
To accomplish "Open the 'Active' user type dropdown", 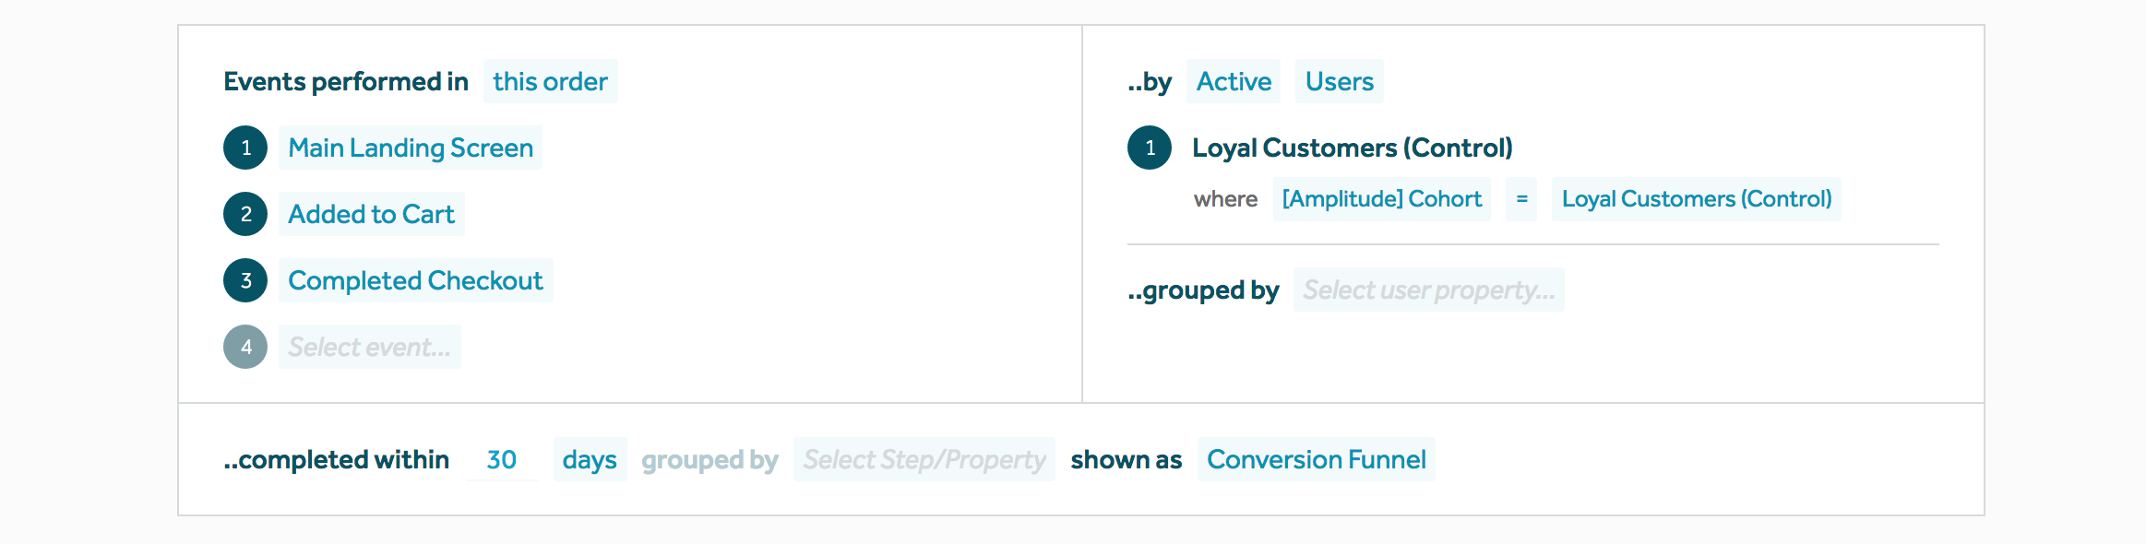I will tap(1234, 81).
